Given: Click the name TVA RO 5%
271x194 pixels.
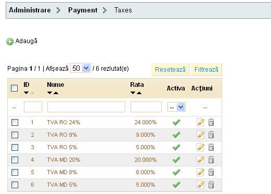Looking at the screenshot, I should pos(62,147).
